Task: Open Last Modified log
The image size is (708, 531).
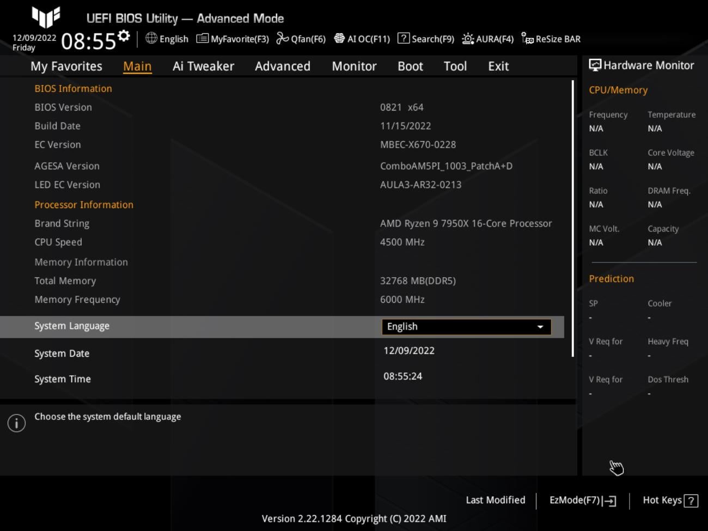Action: click(496, 500)
